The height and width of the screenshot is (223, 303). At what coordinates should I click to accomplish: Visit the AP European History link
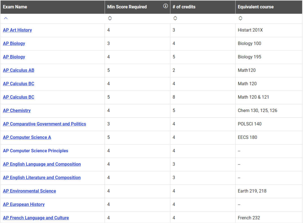pyautogui.click(x=24, y=205)
